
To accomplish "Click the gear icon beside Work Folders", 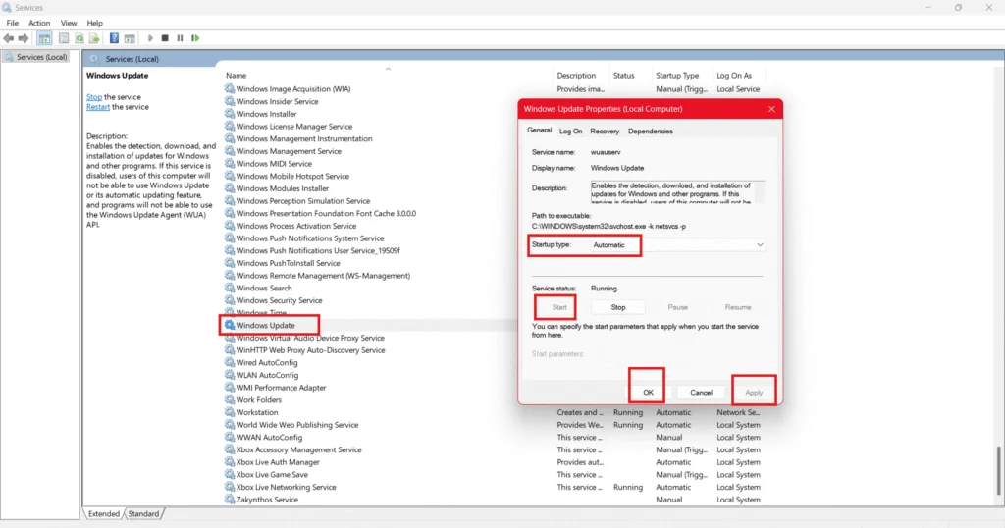I will 230,399.
